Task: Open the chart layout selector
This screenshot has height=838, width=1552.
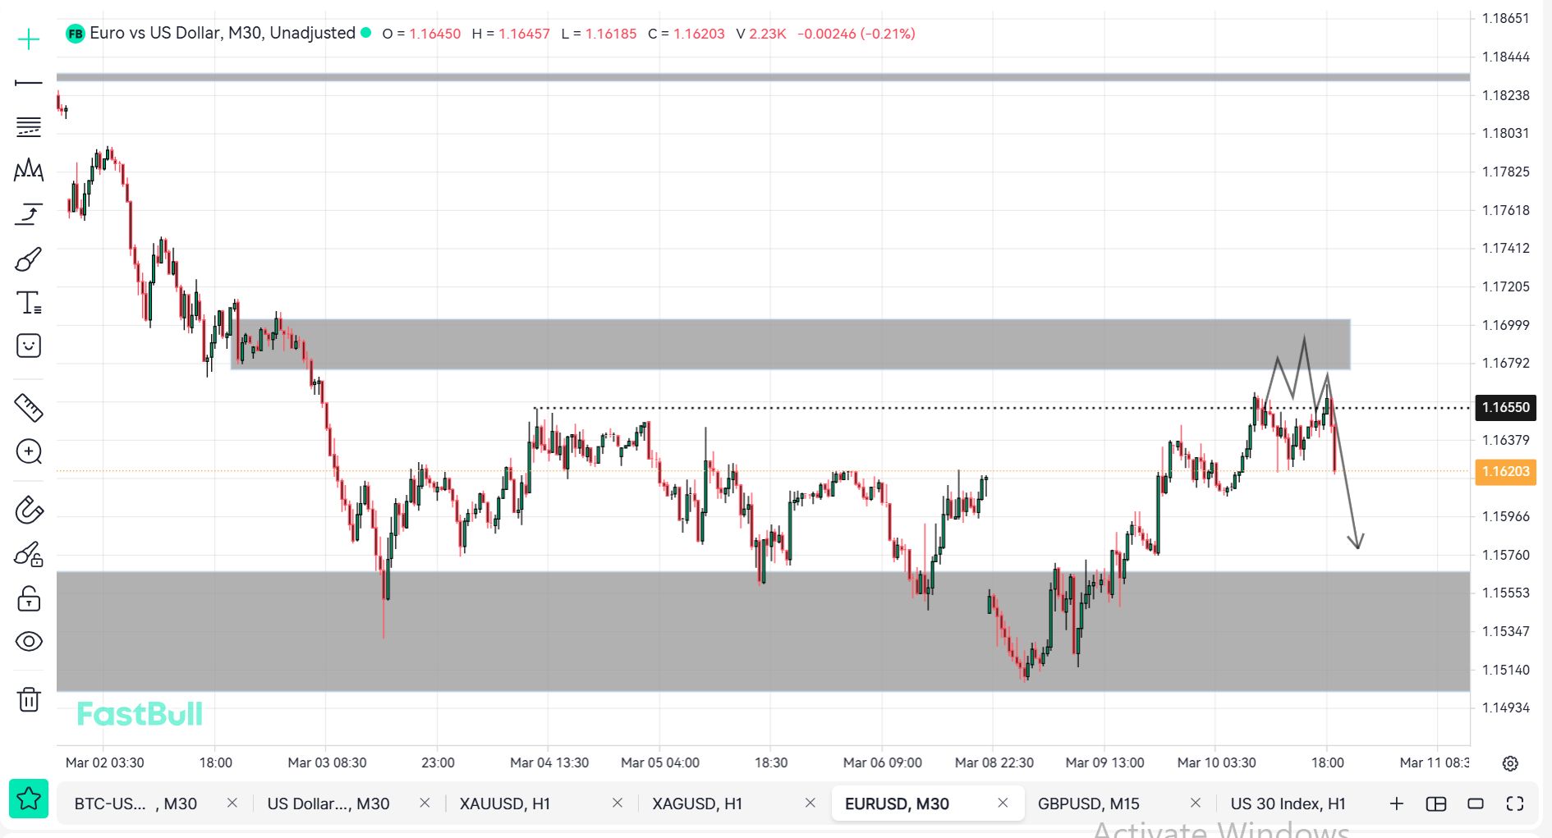Action: 1435,804
